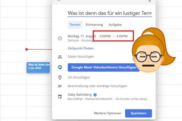The width and height of the screenshot is (182, 121).
Task: Open Weitere Optionen
Action: (x=107, y=113)
